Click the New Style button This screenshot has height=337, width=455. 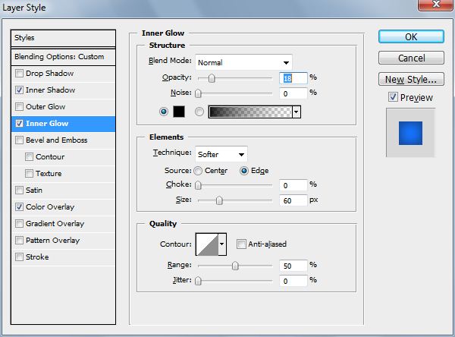click(411, 79)
